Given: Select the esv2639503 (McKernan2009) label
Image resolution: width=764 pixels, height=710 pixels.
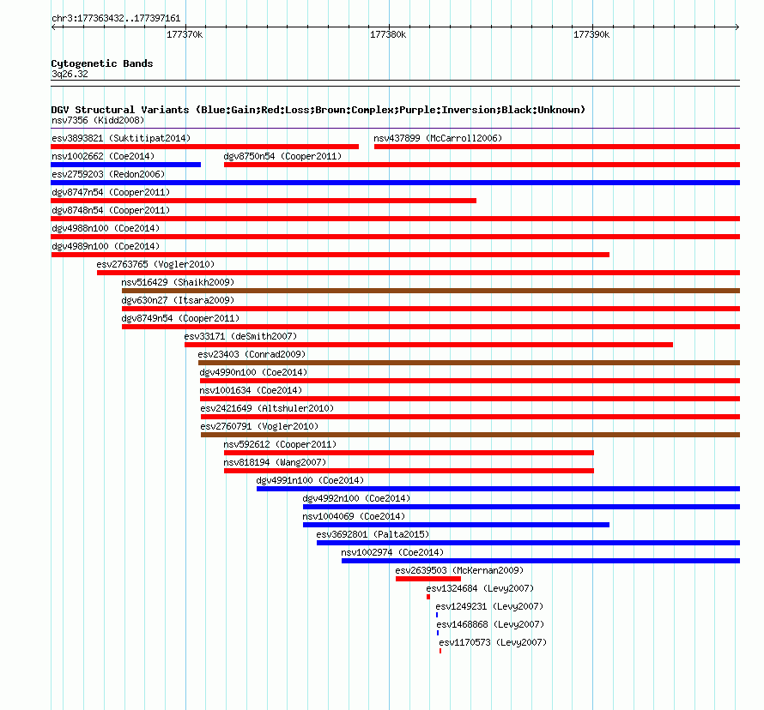Looking at the screenshot, I should pyautogui.click(x=459, y=570).
